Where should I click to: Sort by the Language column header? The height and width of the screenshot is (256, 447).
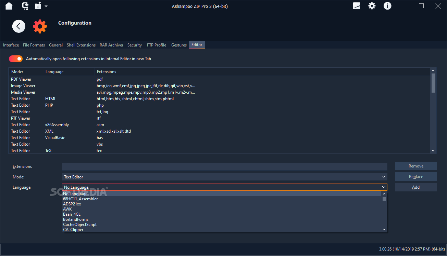(x=69, y=72)
